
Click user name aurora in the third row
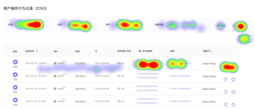click(x=61, y=89)
